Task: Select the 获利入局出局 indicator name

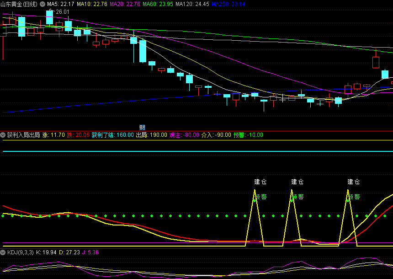Action: click(x=24, y=135)
